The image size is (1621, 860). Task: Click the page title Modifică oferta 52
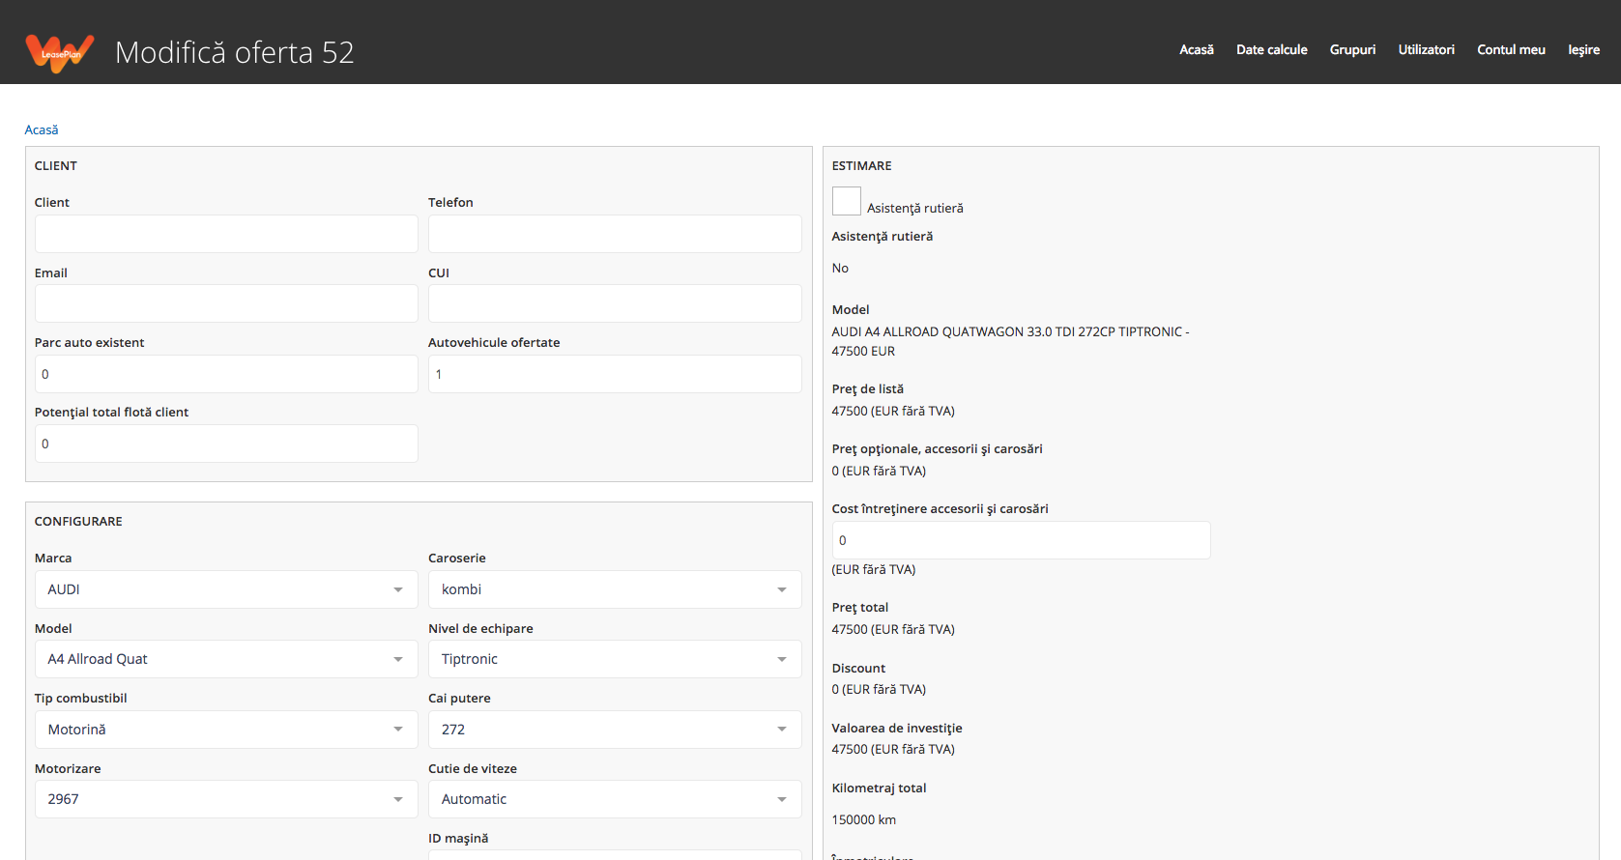tap(235, 52)
